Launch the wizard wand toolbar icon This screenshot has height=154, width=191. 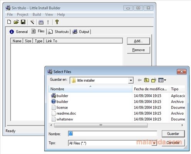click(x=32, y=22)
